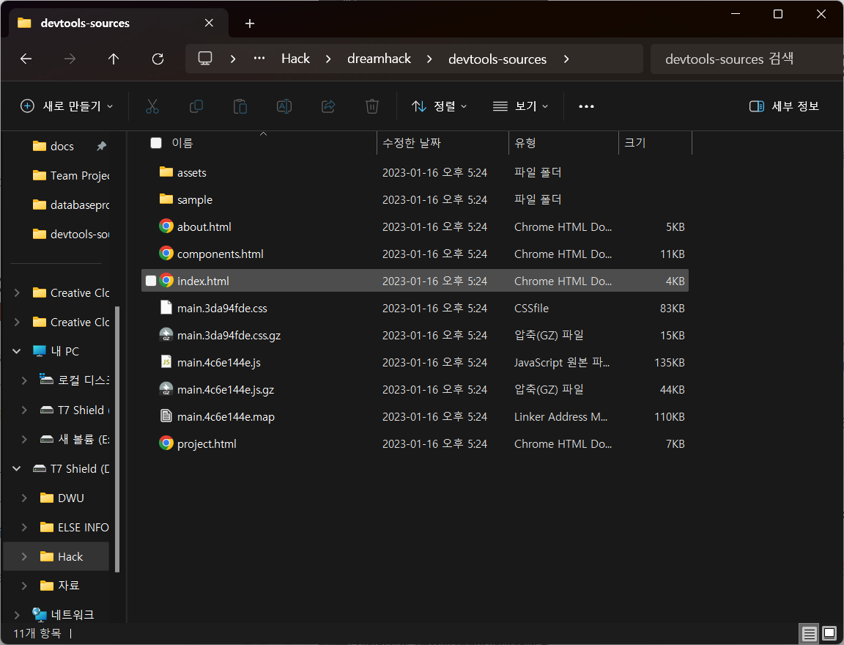Select the main.3da94fde.css file name

(x=222, y=308)
